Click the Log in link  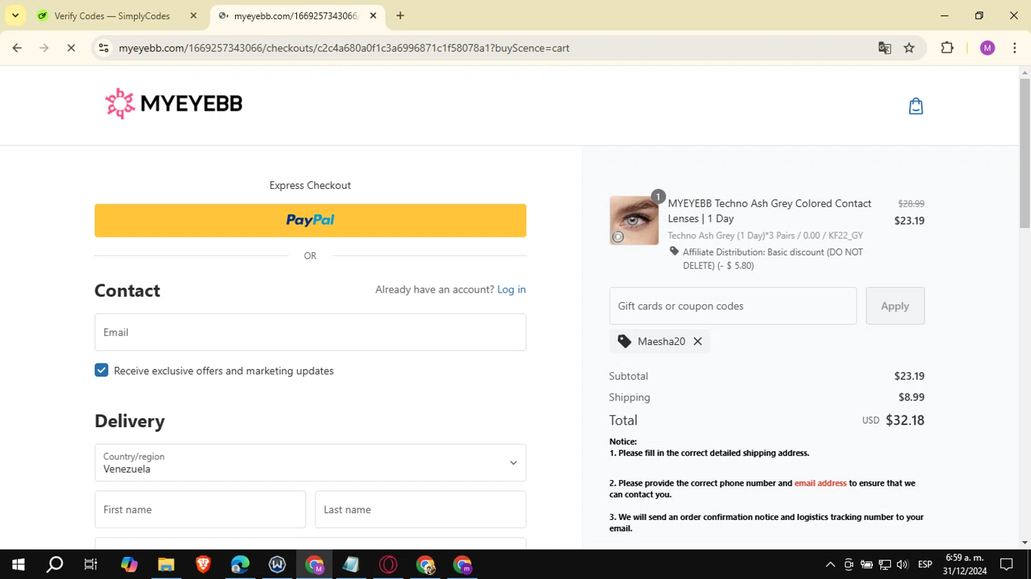(511, 290)
